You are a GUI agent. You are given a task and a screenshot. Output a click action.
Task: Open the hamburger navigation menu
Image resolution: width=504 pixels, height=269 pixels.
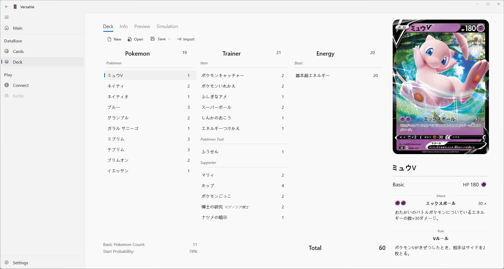7,17
